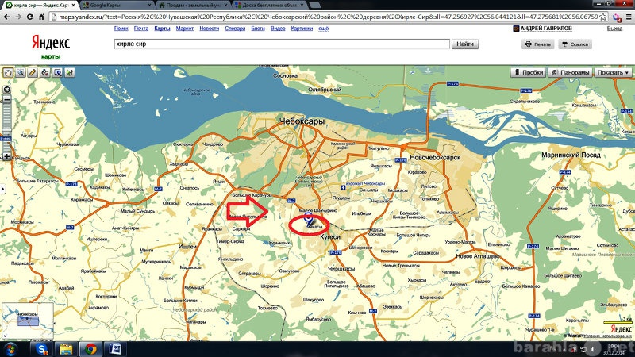Screen dimensions: 635x357
Task: Open the Словари link
Action: point(235,29)
